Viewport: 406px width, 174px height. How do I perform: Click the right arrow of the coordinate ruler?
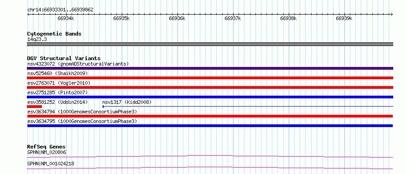392,14
